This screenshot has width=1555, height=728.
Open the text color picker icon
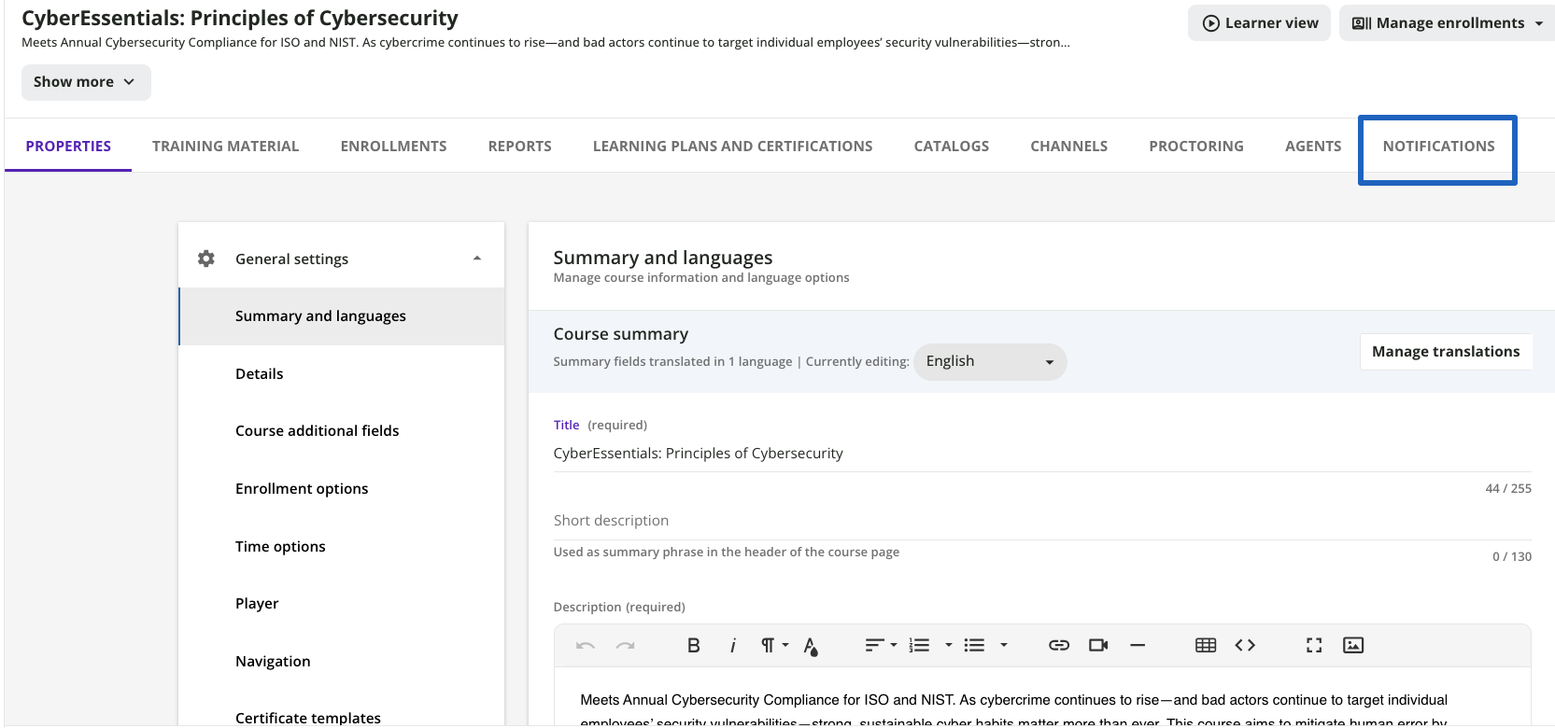click(811, 646)
